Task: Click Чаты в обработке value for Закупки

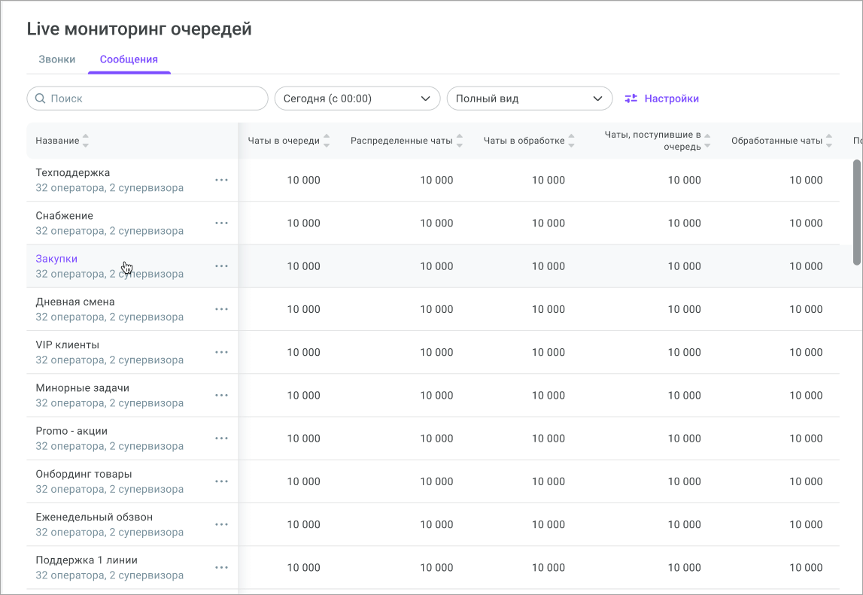Action: [x=548, y=266]
